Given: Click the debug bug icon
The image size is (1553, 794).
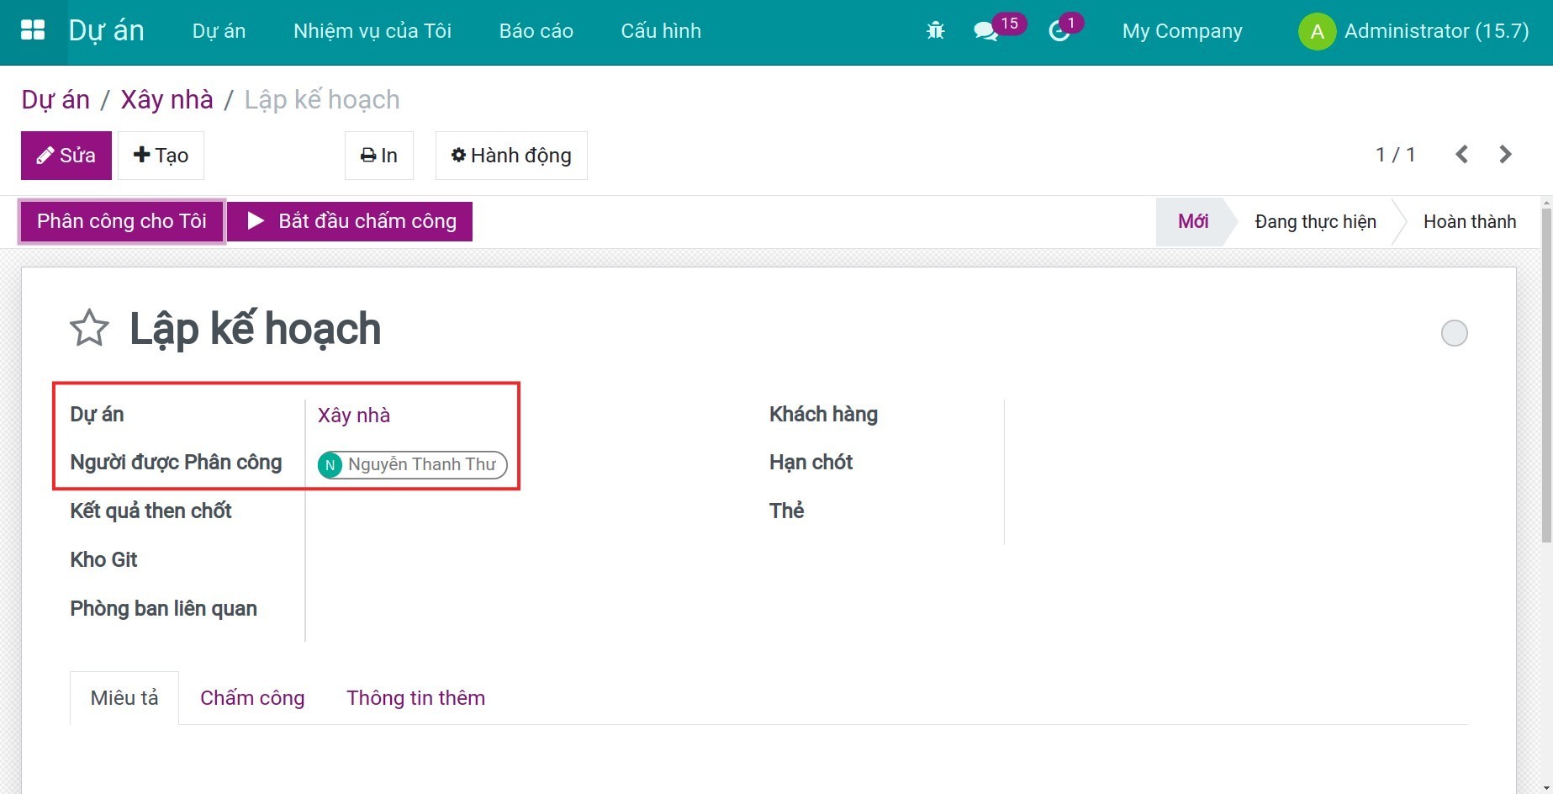Looking at the screenshot, I should (x=935, y=31).
